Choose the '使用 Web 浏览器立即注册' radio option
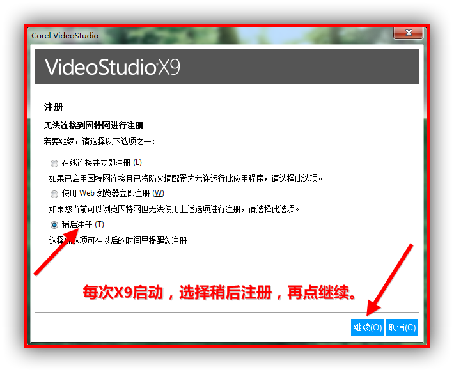Image resolution: width=454 pixels, height=372 pixels. (54, 194)
